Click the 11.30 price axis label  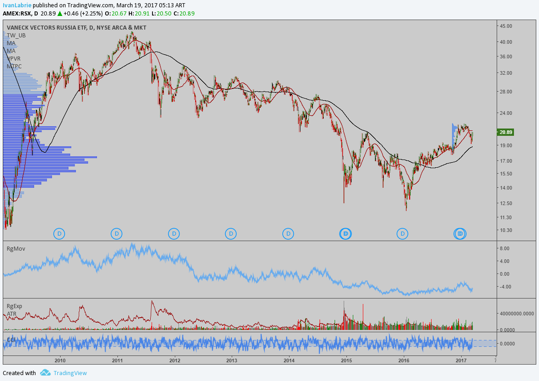tap(506, 217)
